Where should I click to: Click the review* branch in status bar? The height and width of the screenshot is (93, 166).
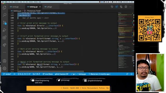click(7, 74)
